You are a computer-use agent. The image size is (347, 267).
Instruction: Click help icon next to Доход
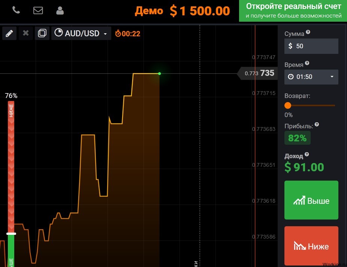pyautogui.click(x=307, y=154)
